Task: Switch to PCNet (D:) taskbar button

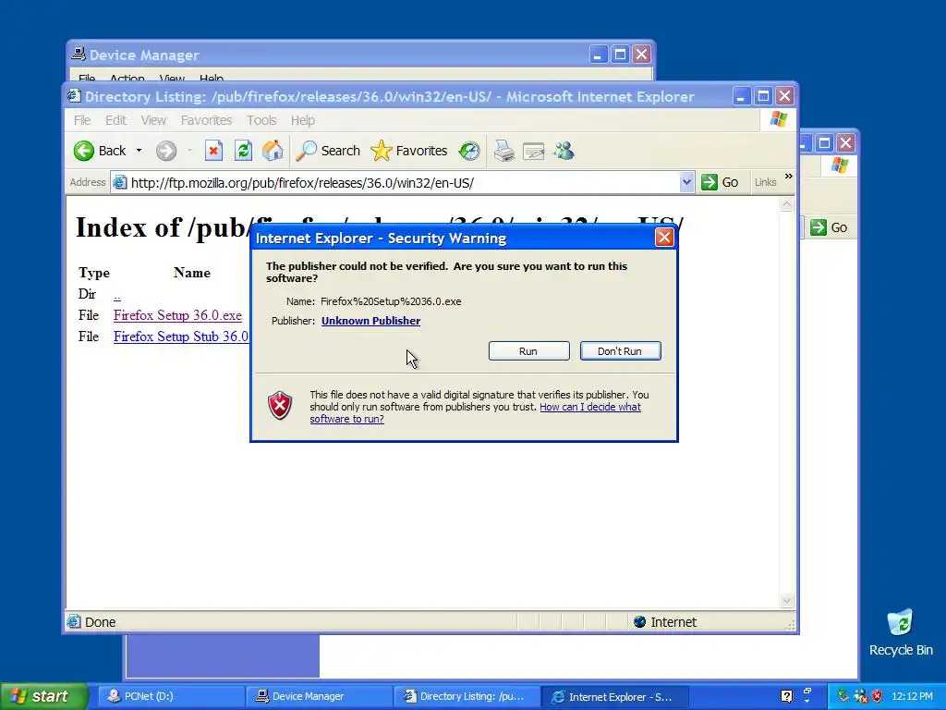Action: click(171, 696)
